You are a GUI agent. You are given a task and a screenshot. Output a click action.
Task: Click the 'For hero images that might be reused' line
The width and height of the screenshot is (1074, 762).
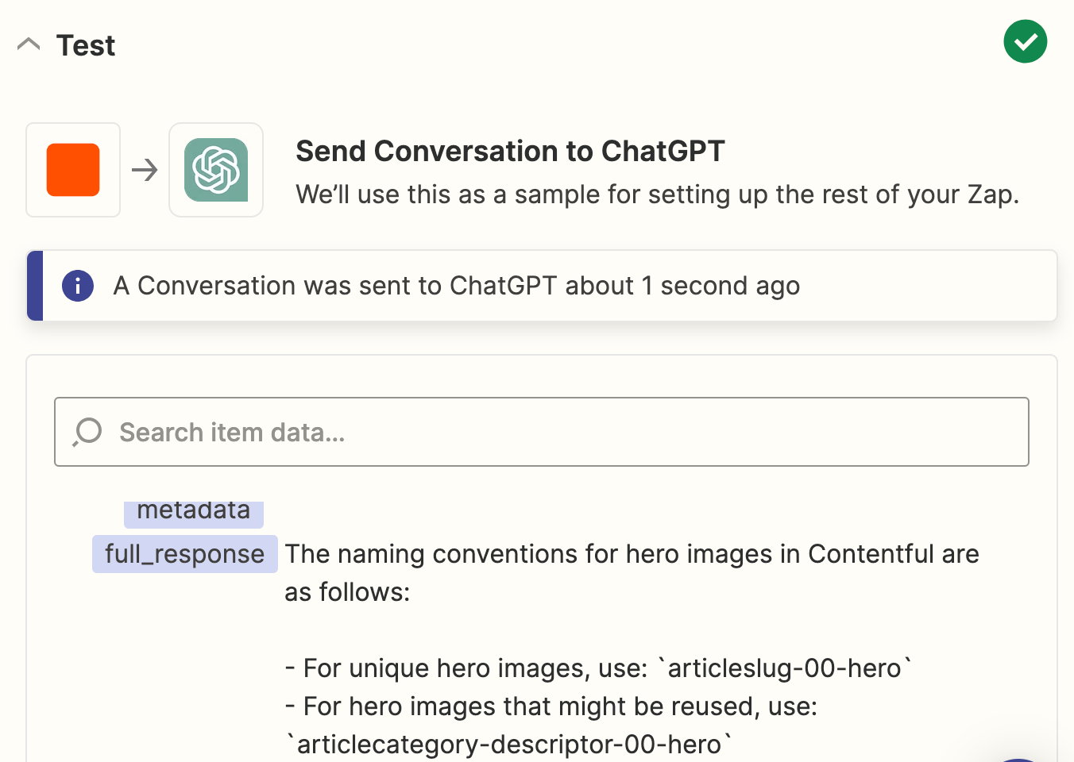(x=551, y=706)
